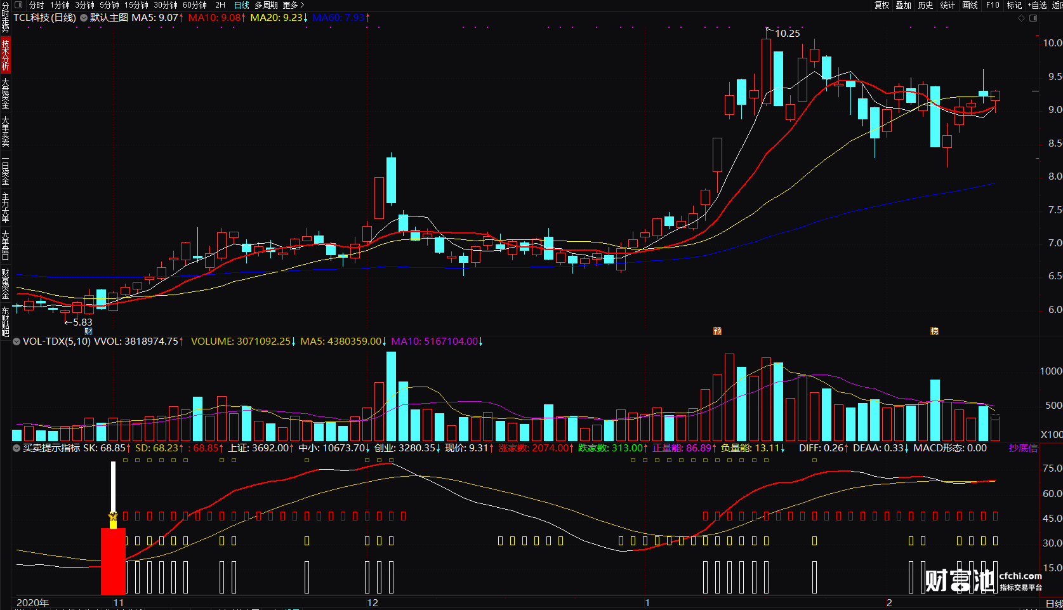
Task: Switch to 5分钟 period
Action: [109, 5]
